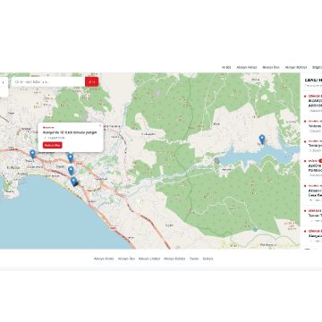
Task: Open the second news item in the live sidebar
Action: coord(312,126)
